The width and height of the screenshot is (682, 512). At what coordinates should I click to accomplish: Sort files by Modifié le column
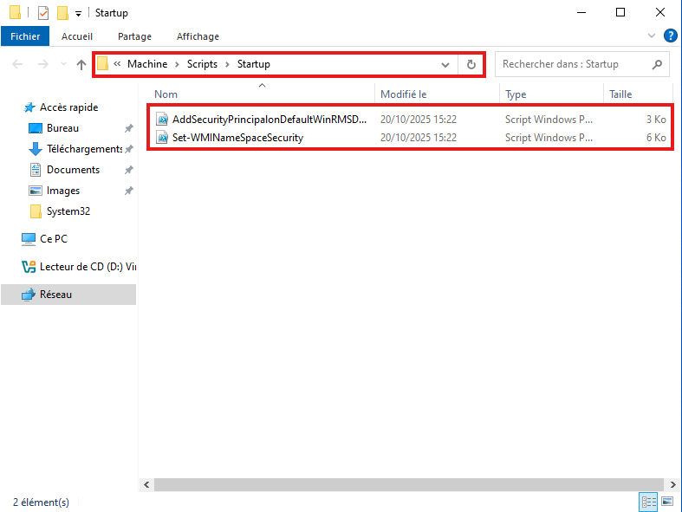pos(404,94)
